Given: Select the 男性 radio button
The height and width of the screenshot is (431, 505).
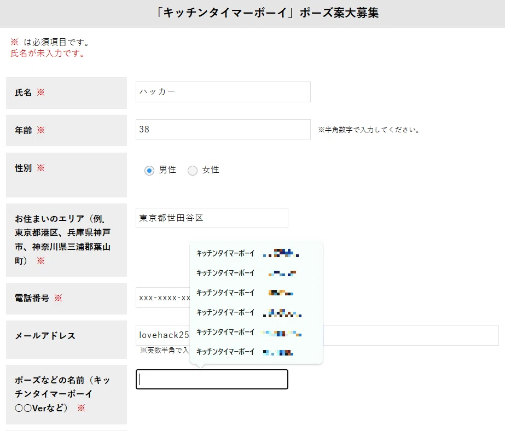Looking at the screenshot, I should pyautogui.click(x=149, y=170).
